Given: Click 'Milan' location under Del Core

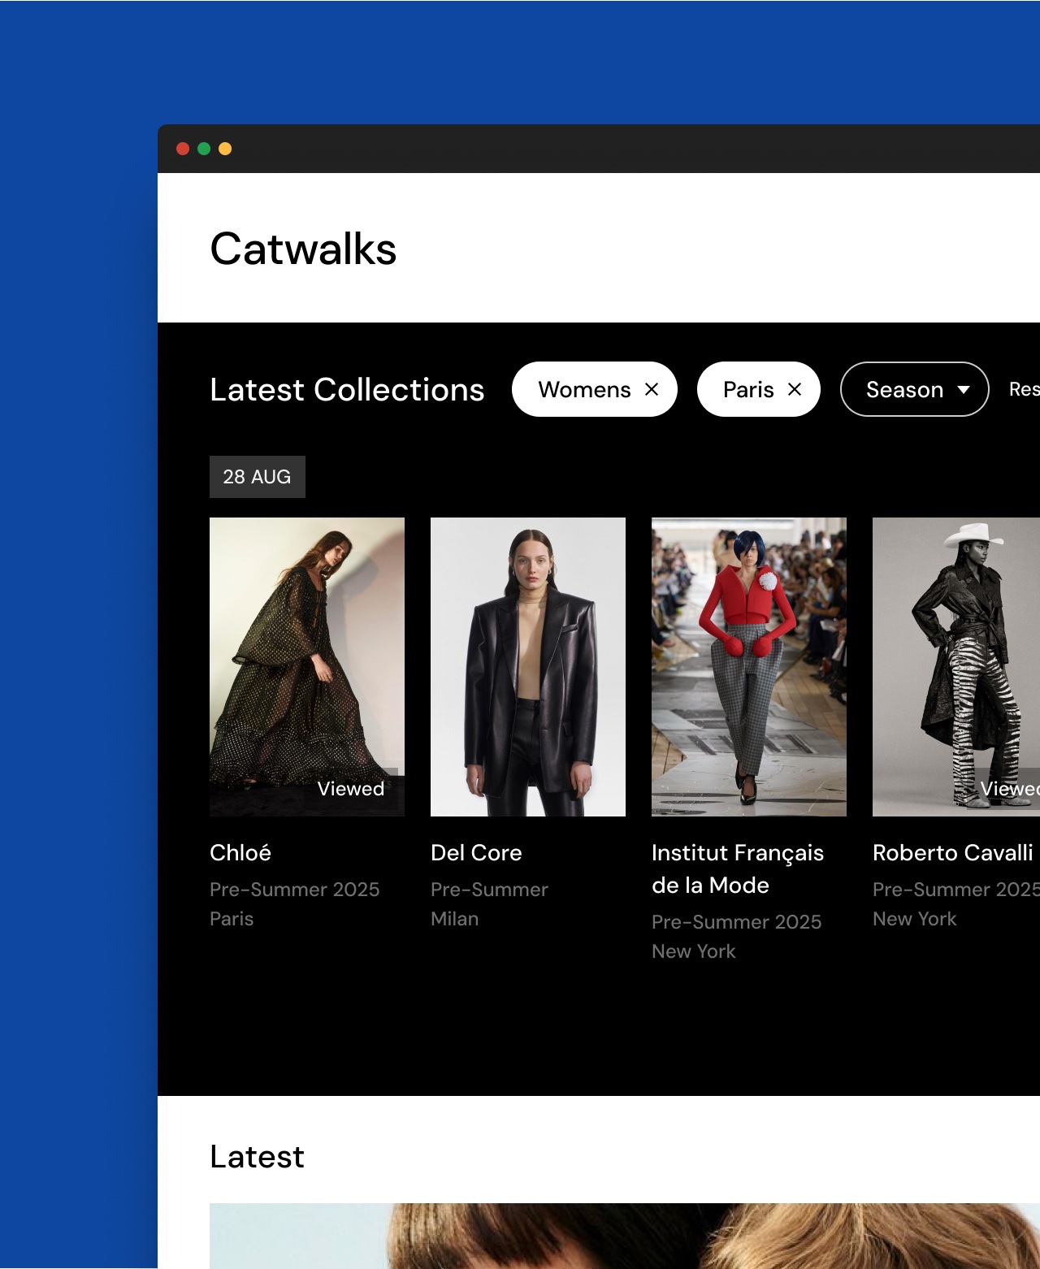Looking at the screenshot, I should click(x=454, y=918).
